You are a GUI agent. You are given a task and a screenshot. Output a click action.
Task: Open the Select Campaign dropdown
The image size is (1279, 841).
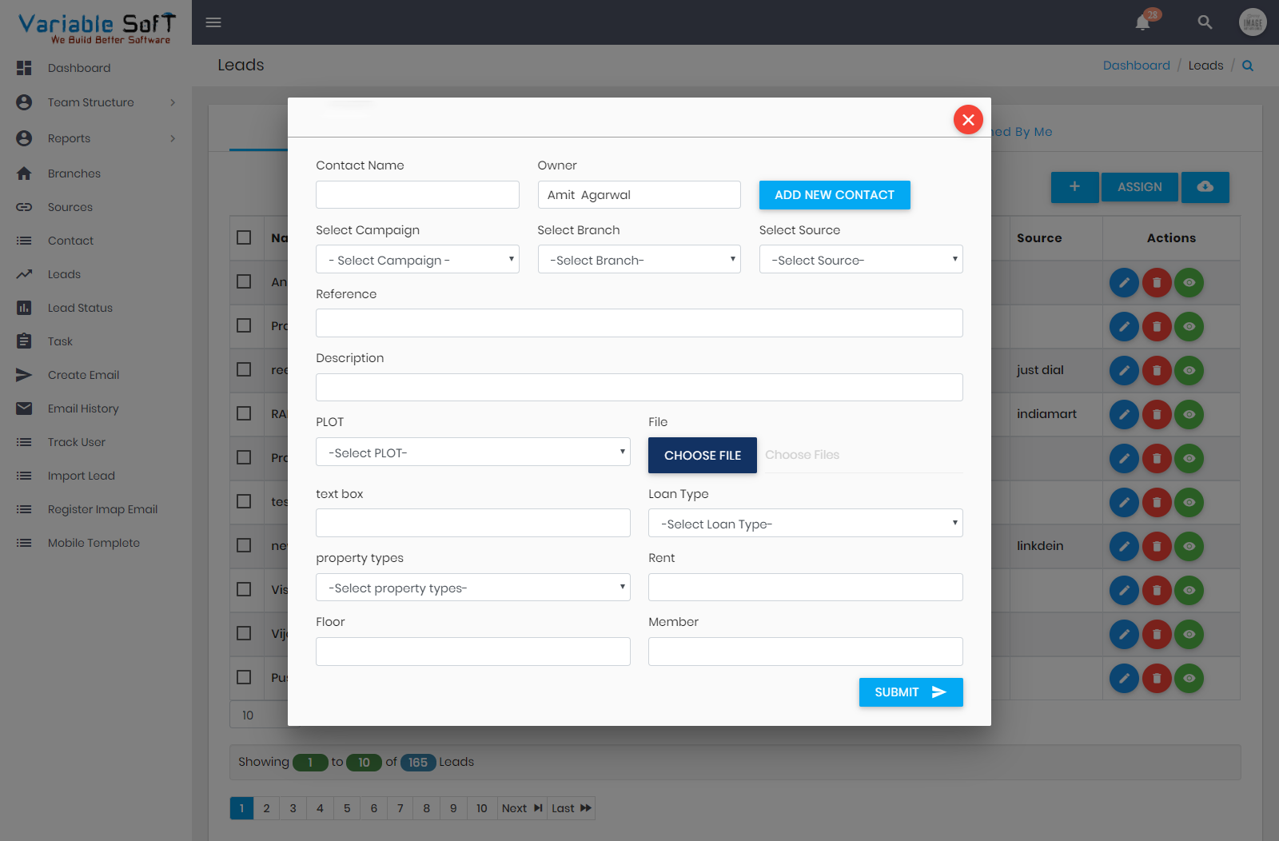(416, 259)
